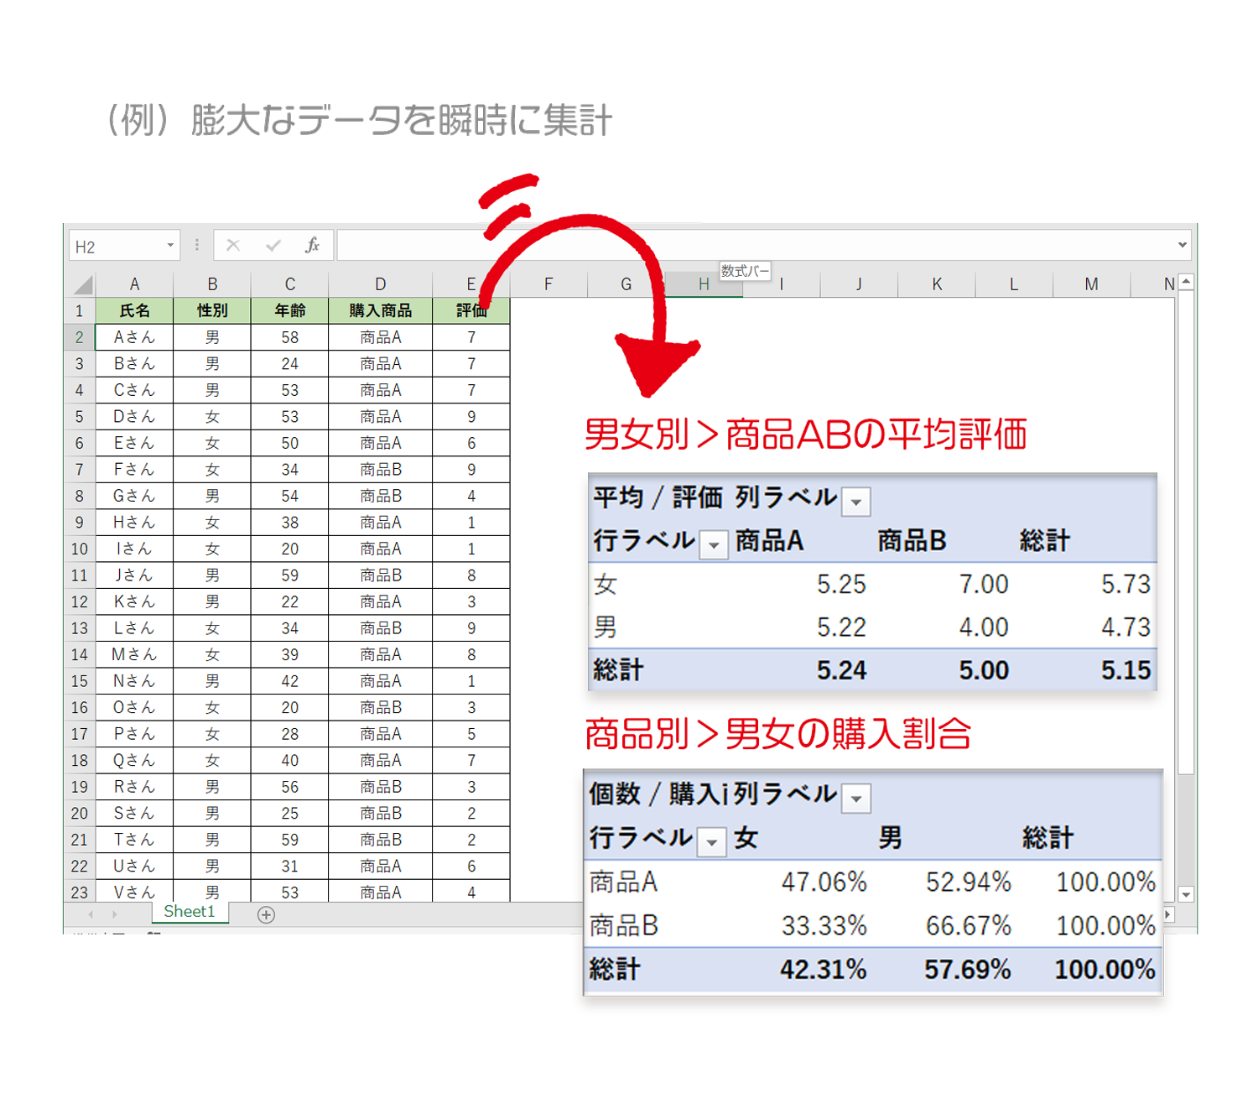Select the 評価 column header E
This screenshot has width=1258, height=1093.
point(470,284)
